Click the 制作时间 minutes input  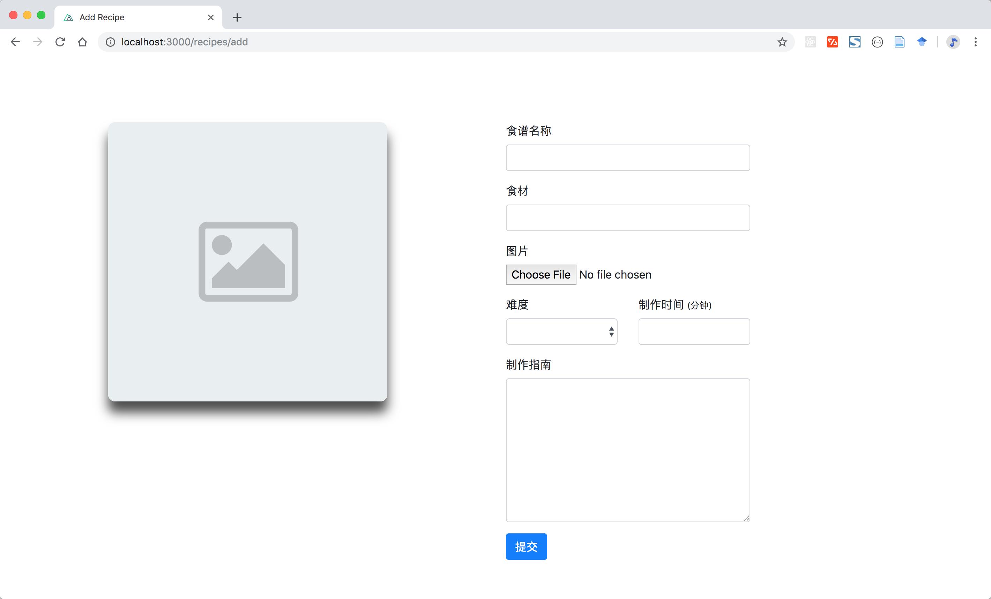tap(694, 332)
